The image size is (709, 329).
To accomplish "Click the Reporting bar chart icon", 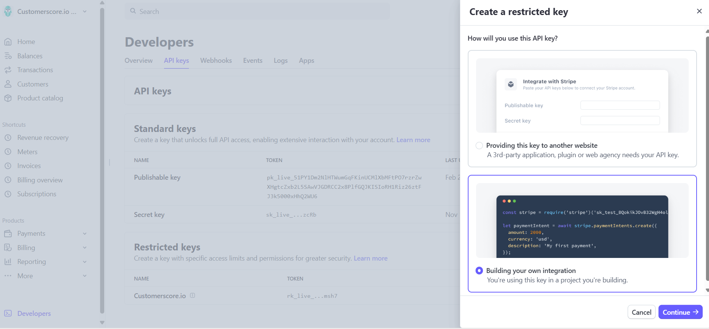I will click(x=8, y=262).
